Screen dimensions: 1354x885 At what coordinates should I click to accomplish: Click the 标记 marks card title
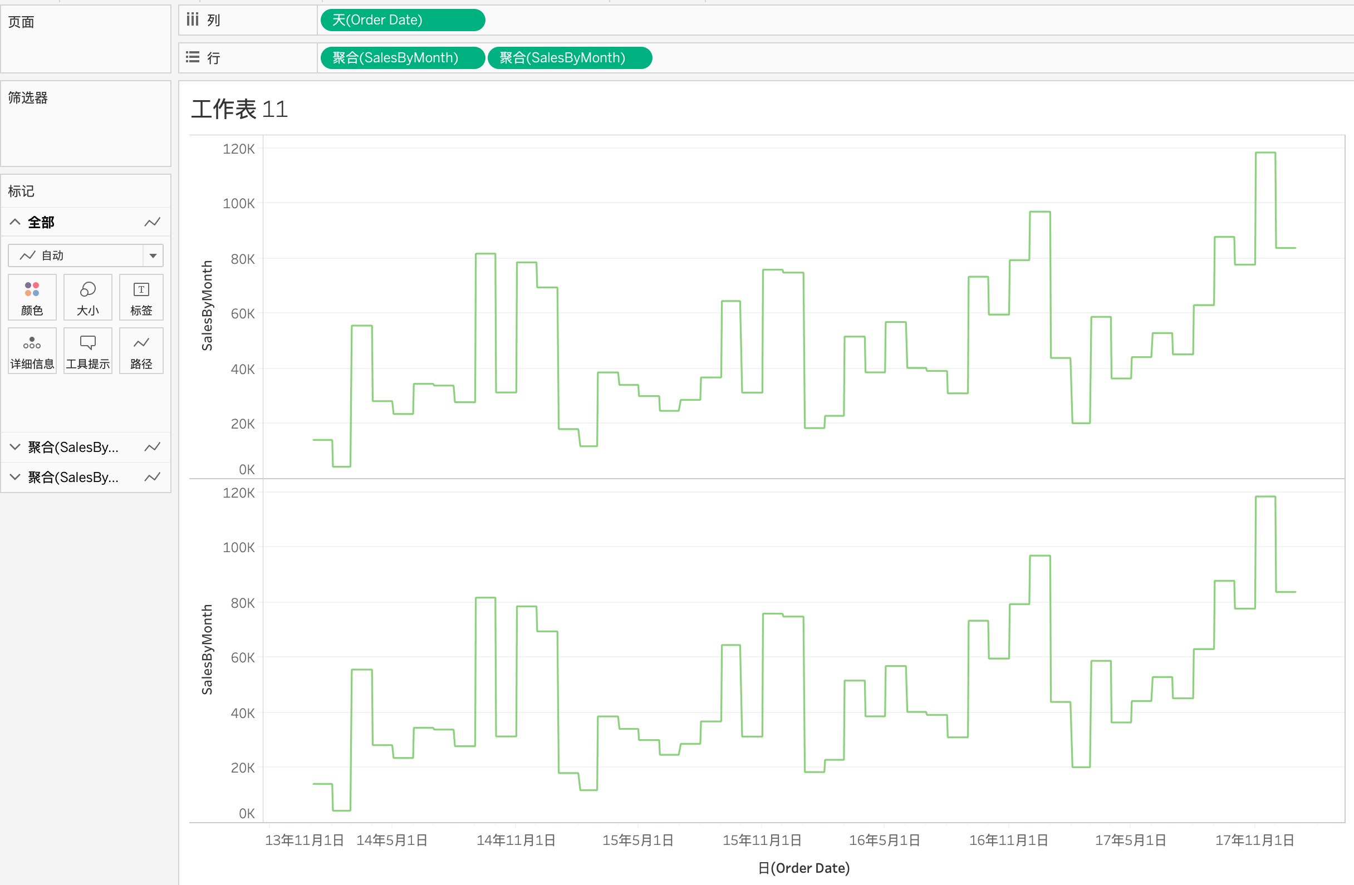click(x=21, y=191)
